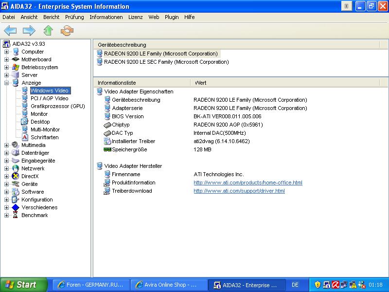
Task: Click the Multimedia speaker icon
Action: 16,145
